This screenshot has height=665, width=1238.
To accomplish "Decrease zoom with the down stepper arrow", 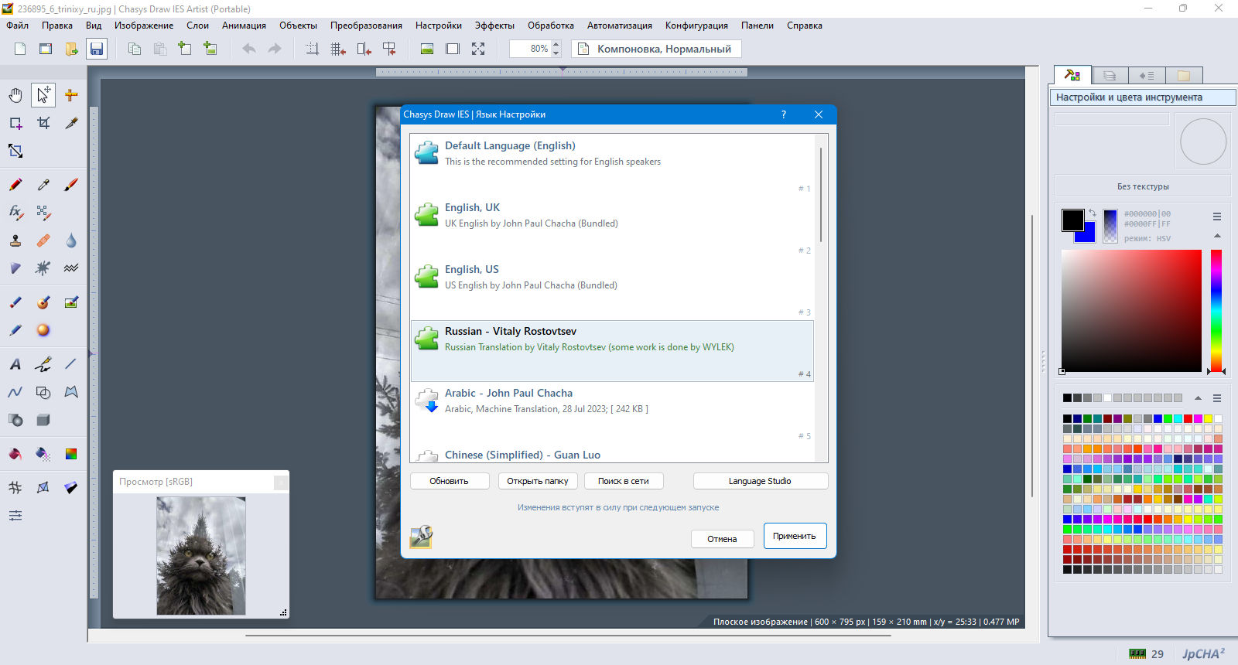I will (556, 53).
